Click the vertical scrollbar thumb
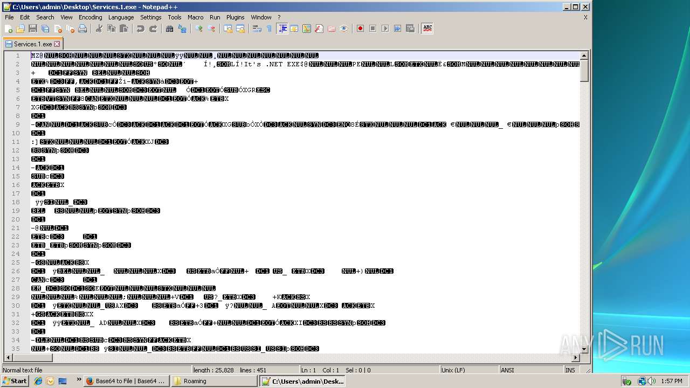Screen dimensions: 690x388 pyautogui.click(x=584, y=71)
